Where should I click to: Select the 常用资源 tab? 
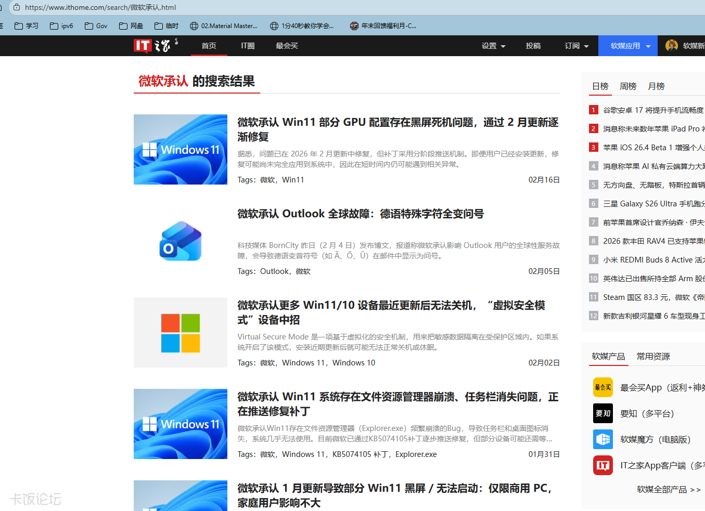click(653, 356)
